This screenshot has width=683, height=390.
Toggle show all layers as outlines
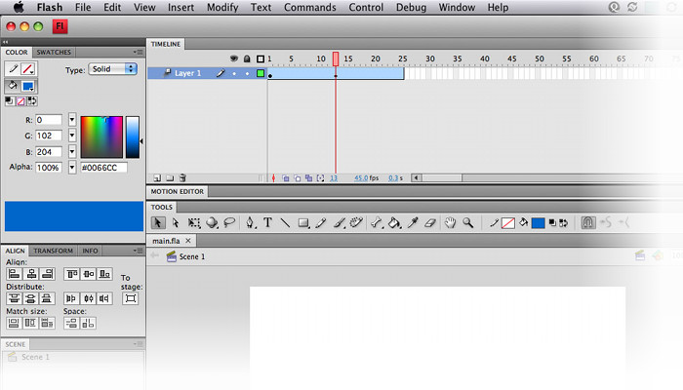tap(261, 58)
